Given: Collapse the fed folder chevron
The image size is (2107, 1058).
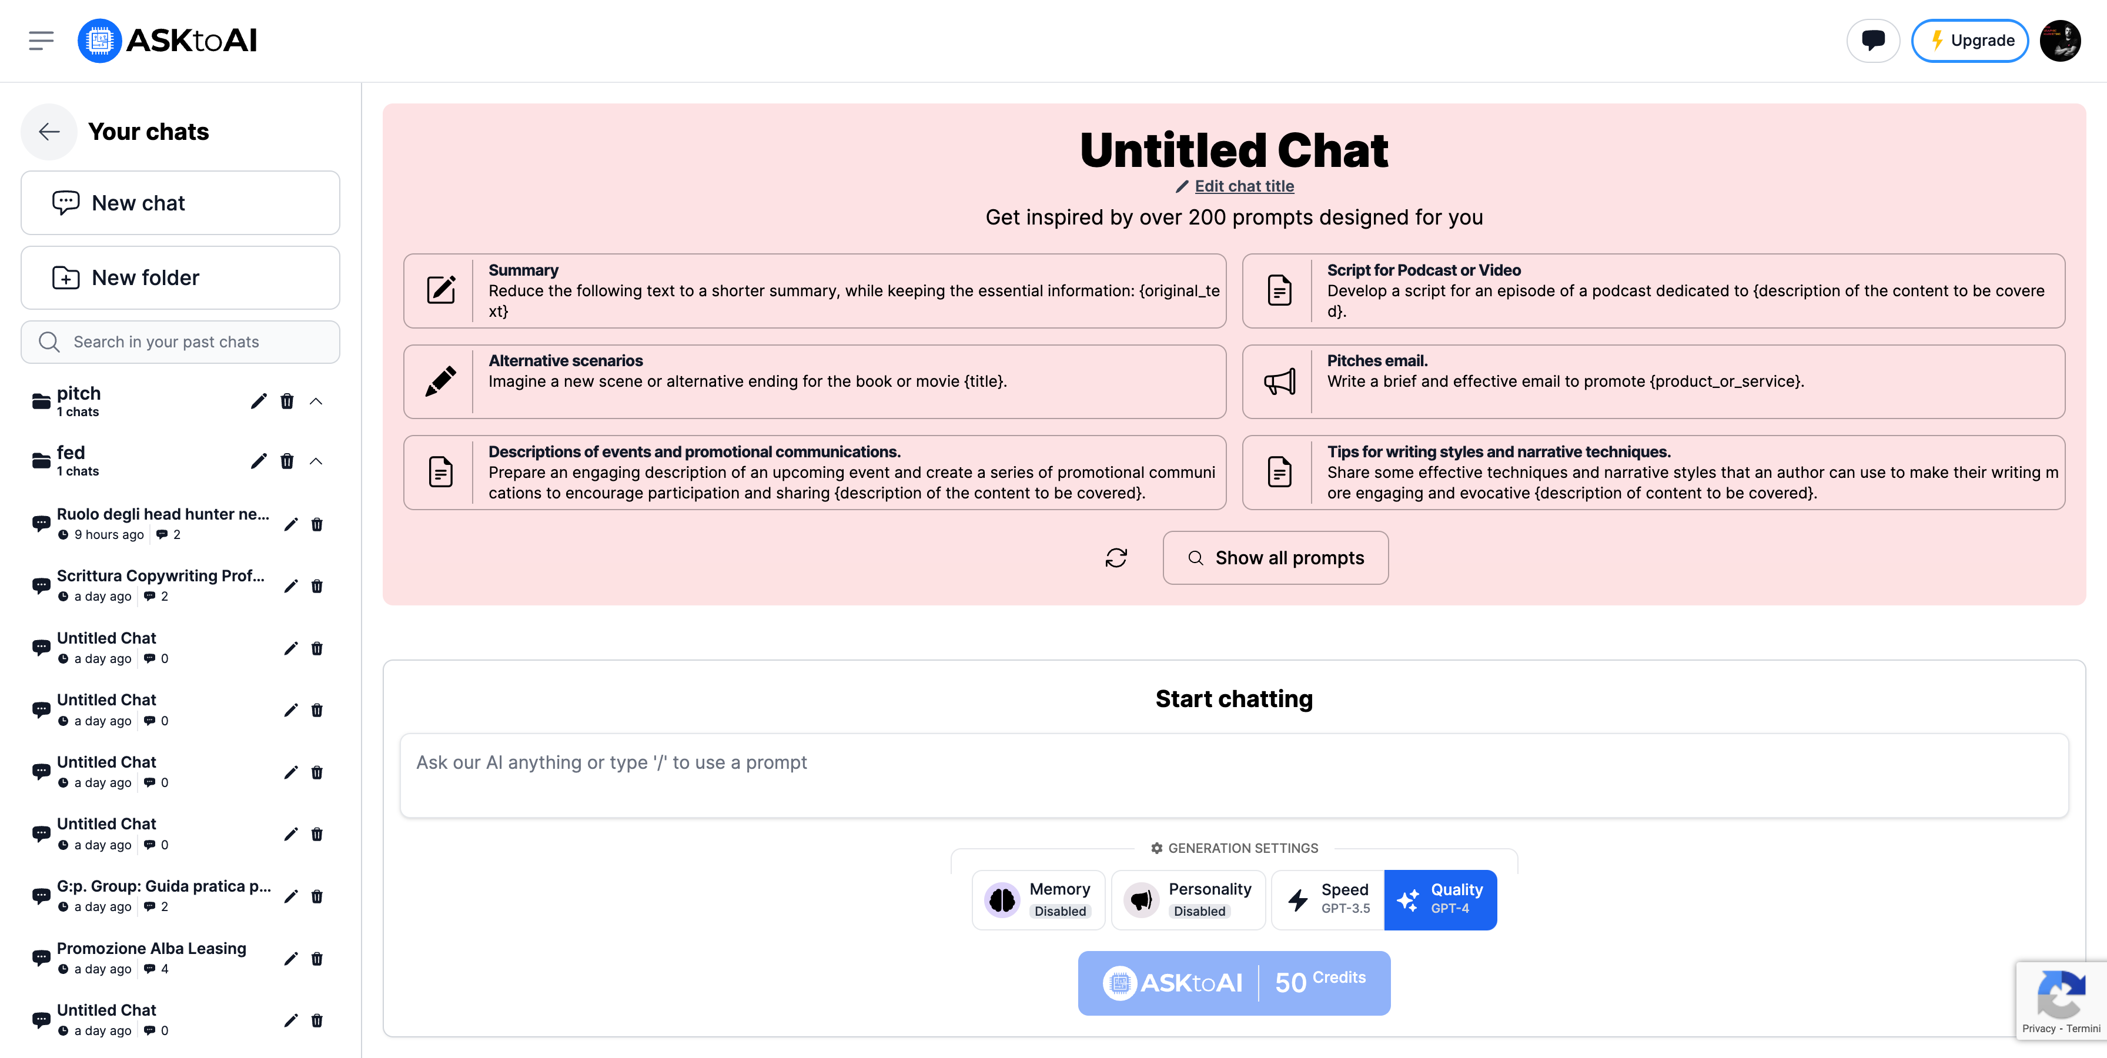Looking at the screenshot, I should (316, 460).
